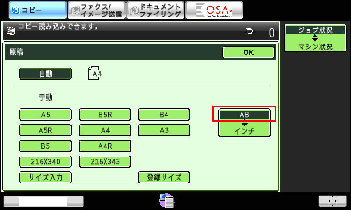Click the A4 original size page icon

[x=94, y=73]
